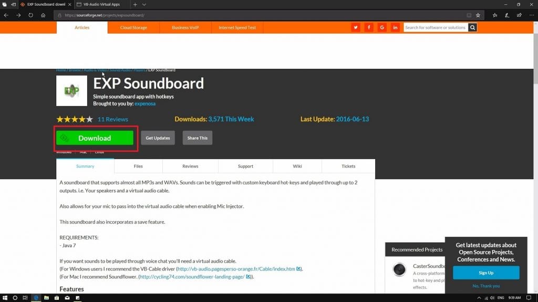The height and width of the screenshot is (302, 538).
Task: Open the cycling74 soundflower landing page link
Action: pyautogui.click(x=192, y=277)
